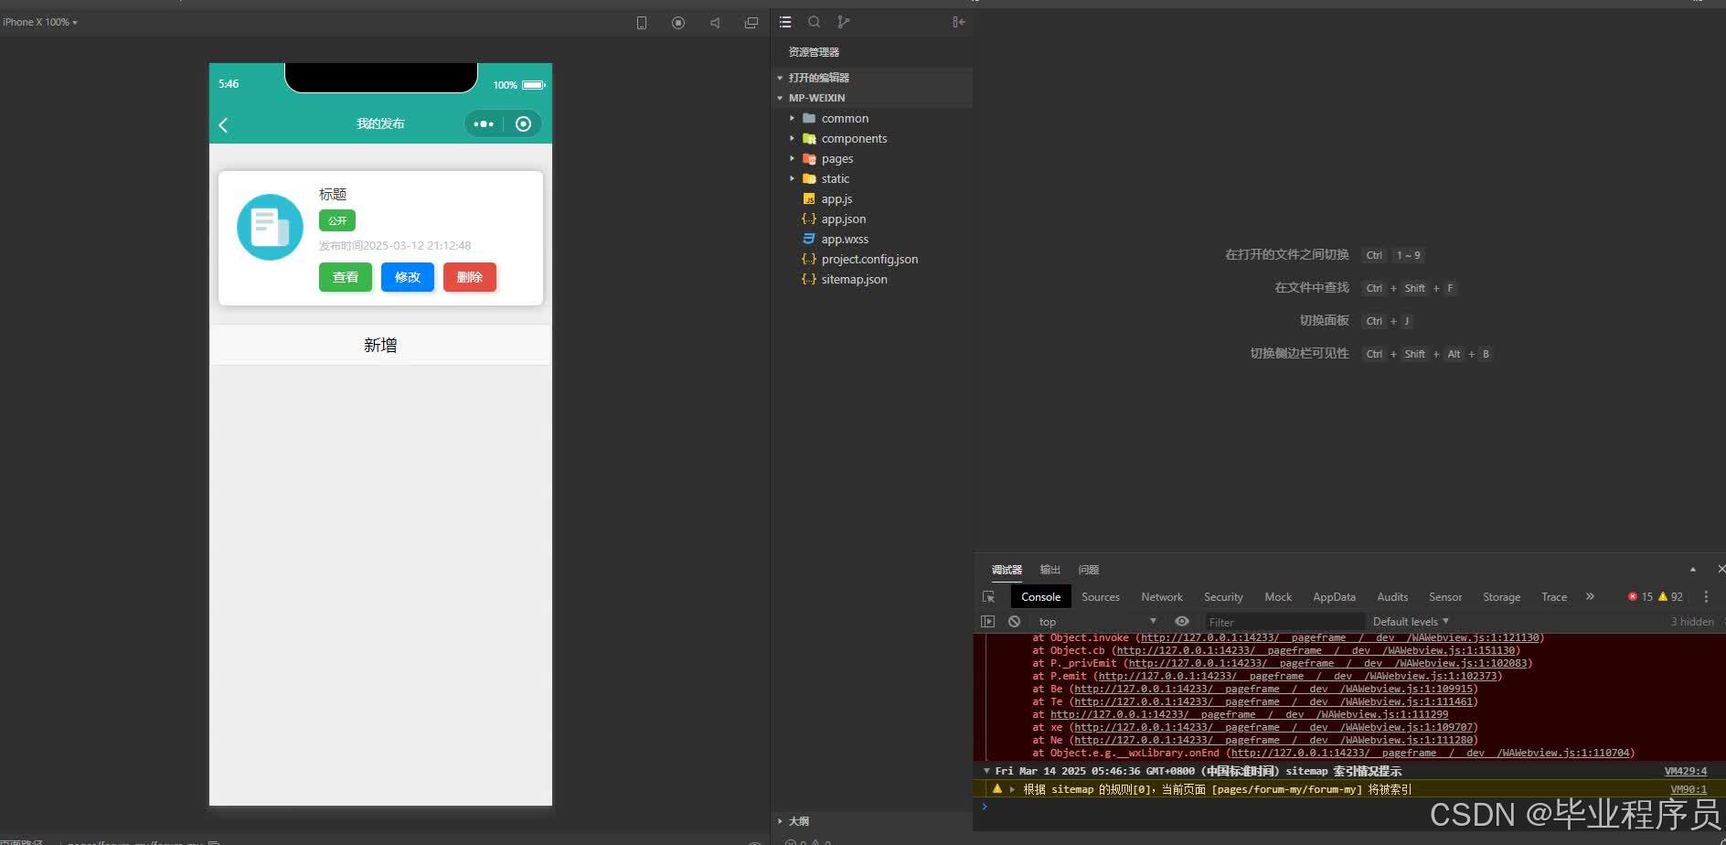Toggle the speaker mute icon in simulator toolbar
1726x845 pixels.
coord(715,23)
